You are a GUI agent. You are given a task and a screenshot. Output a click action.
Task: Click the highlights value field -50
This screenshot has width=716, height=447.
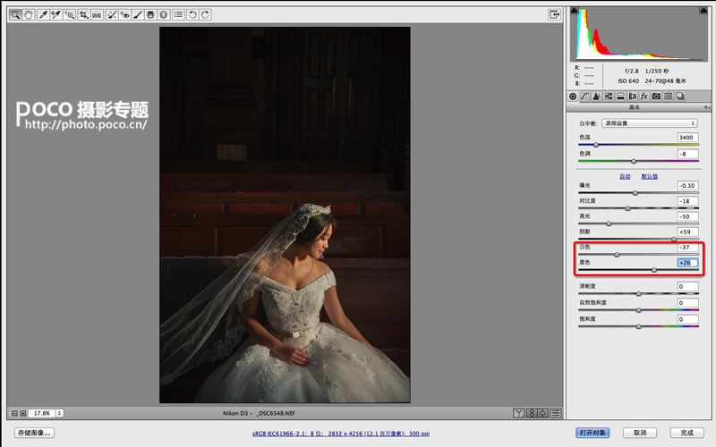pyautogui.click(x=687, y=216)
